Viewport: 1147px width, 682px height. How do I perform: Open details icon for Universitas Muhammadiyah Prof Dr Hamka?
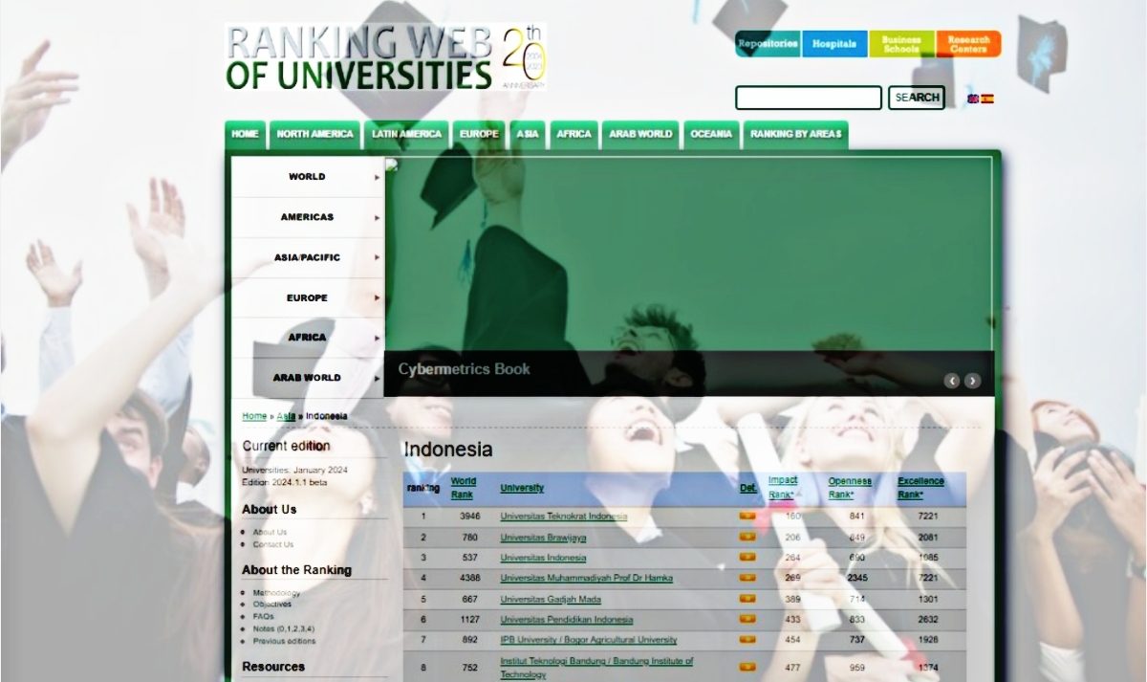pyautogui.click(x=747, y=578)
